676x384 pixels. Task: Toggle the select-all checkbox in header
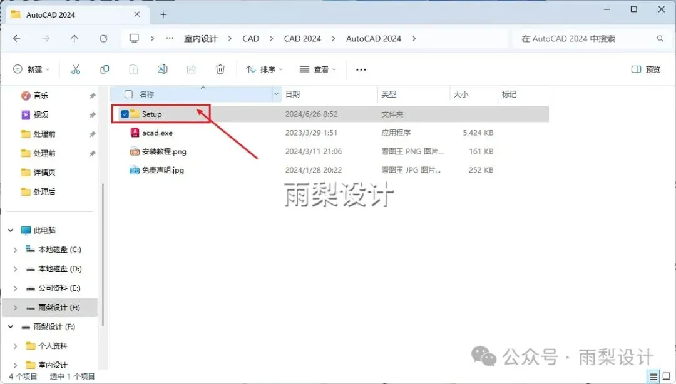[128, 94]
